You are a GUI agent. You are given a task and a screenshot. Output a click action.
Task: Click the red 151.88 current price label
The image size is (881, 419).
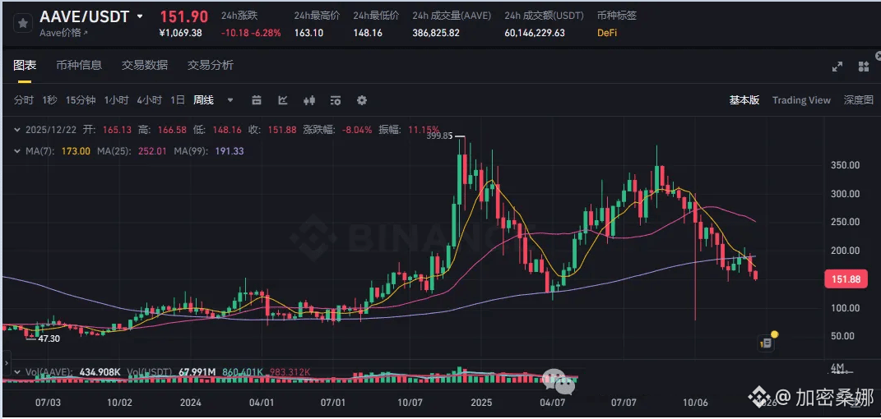coord(848,279)
